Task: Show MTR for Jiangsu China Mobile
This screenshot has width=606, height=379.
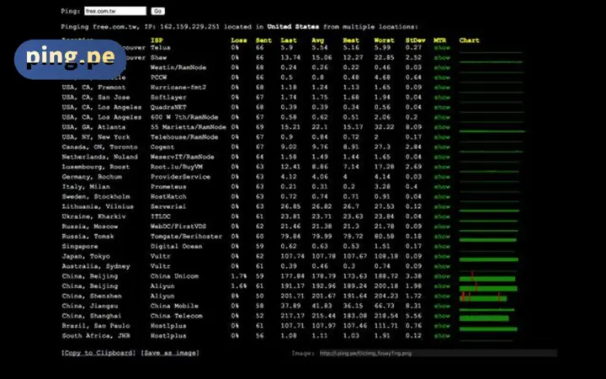Action: click(442, 306)
